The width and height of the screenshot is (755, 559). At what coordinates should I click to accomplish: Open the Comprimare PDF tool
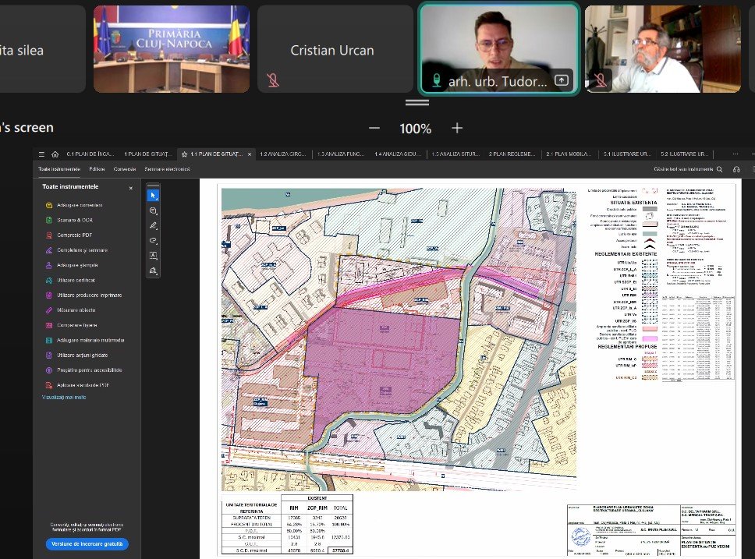(x=69, y=235)
